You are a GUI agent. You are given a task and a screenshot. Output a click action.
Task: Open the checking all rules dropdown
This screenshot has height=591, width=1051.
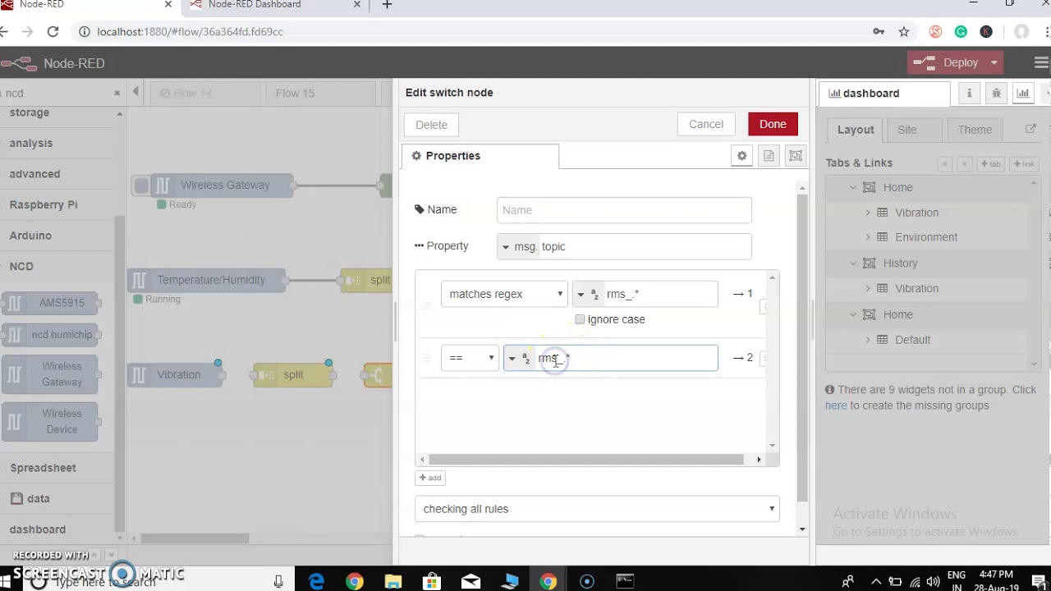[597, 509]
